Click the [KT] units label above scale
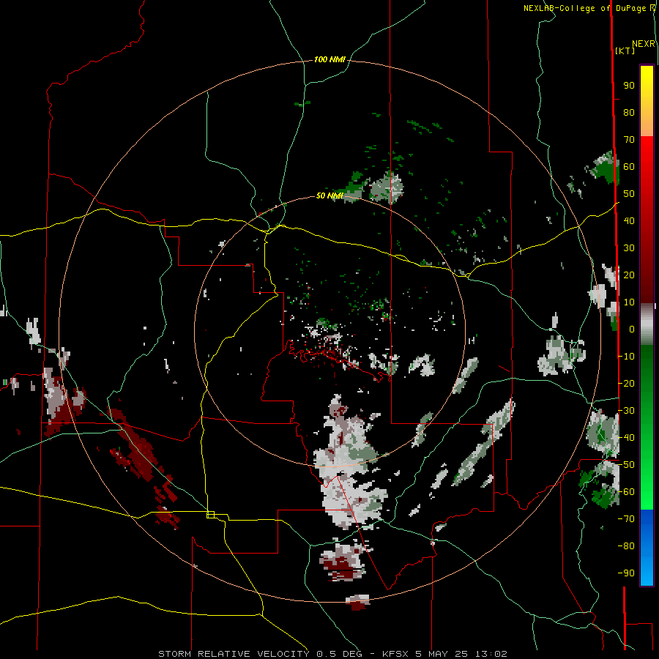This screenshot has height=659, width=659. [x=625, y=51]
